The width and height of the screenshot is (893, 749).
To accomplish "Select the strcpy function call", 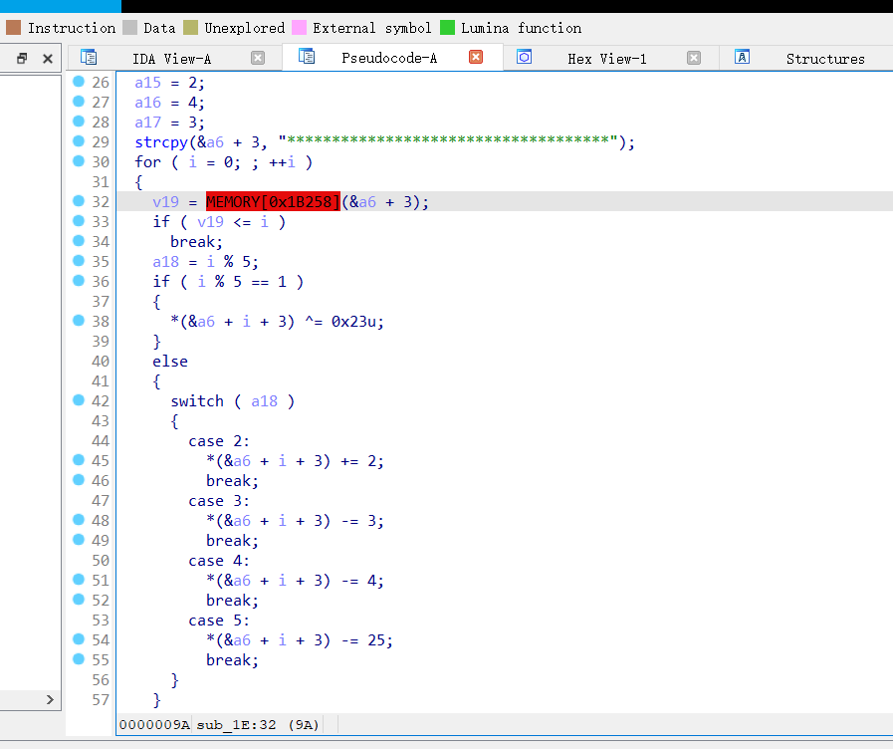I will point(157,142).
